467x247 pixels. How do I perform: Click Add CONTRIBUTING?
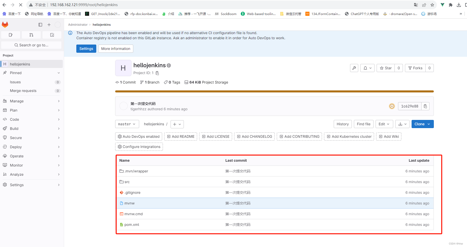(x=299, y=136)
